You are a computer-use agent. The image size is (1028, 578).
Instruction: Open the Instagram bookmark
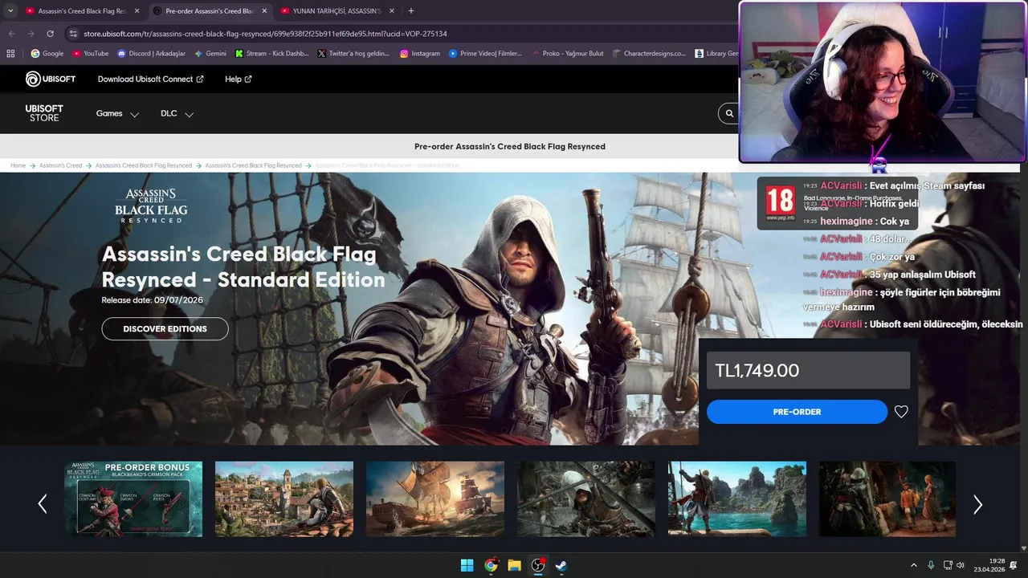tap(420, 54)
